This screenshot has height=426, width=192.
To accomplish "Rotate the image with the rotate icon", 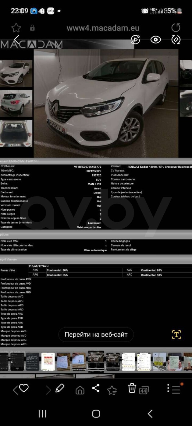I will (x=176, y=39).
